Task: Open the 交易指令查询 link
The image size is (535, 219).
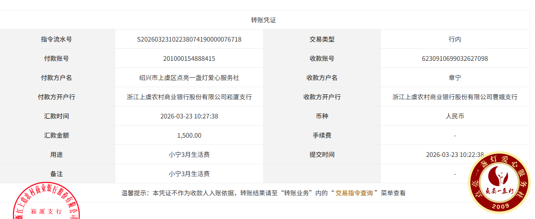Action: point(354,193)
